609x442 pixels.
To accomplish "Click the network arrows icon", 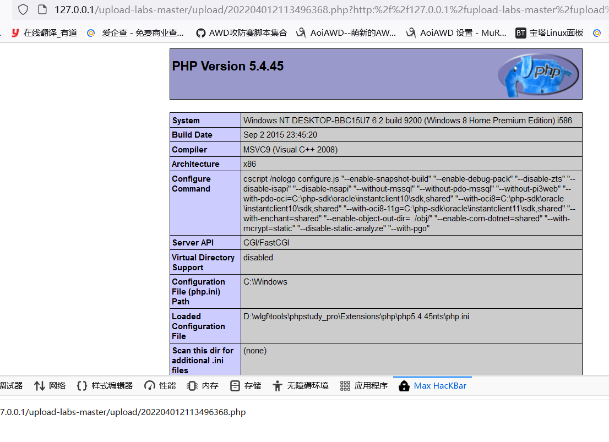I will 39,386.
